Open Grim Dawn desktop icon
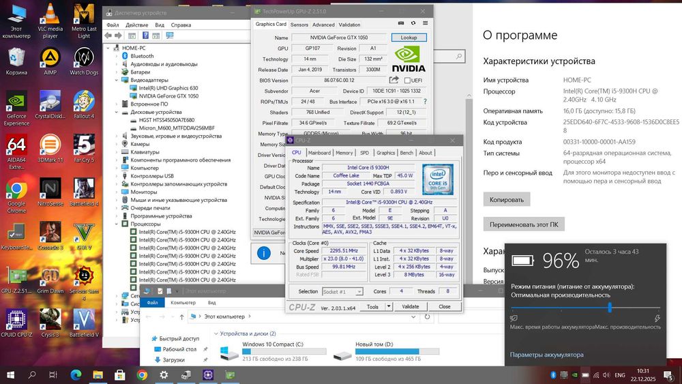Screen dimensions: 682x384 pyautogui.click(x=50, y=279)
